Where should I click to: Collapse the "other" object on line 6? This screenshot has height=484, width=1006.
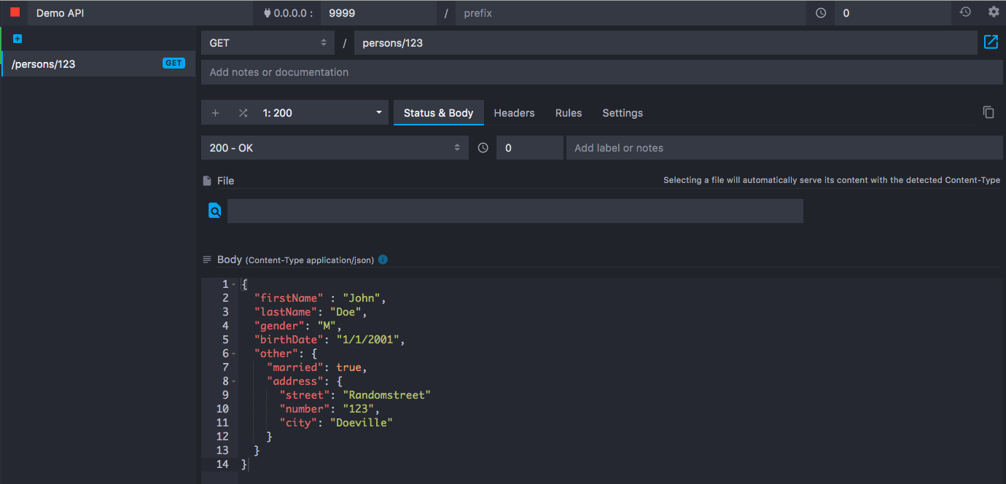(x=235, y=353)
